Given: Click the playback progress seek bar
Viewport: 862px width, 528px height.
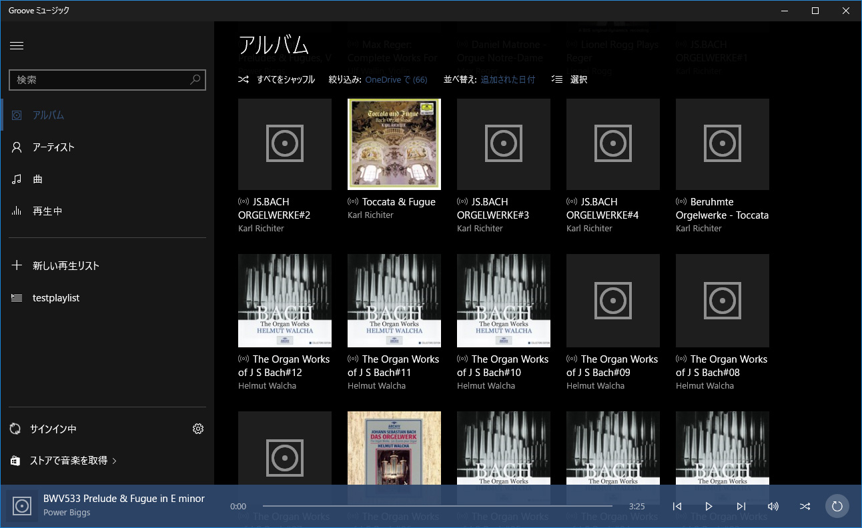Looking at the screenshot, I should (437, 507).
